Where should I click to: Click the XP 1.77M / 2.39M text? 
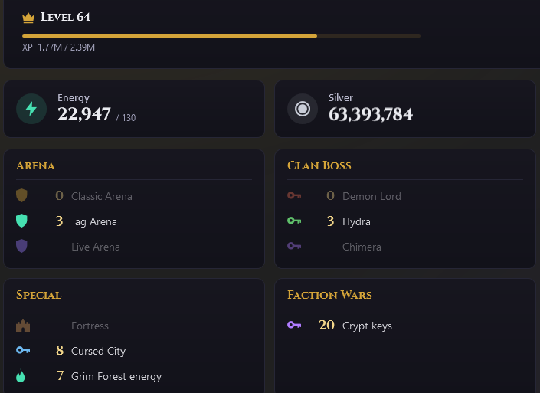[58, 47]
